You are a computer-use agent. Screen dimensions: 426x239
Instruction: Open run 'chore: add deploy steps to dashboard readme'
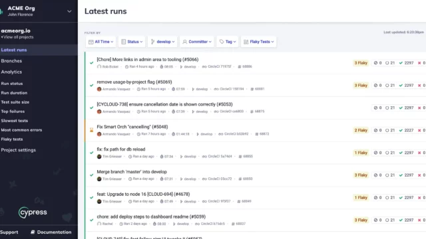(x=151, y=217)
